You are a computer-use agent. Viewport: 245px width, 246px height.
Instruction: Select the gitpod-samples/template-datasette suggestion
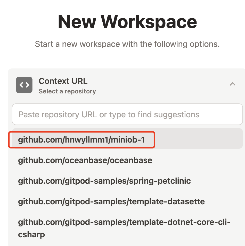[127, 201]
